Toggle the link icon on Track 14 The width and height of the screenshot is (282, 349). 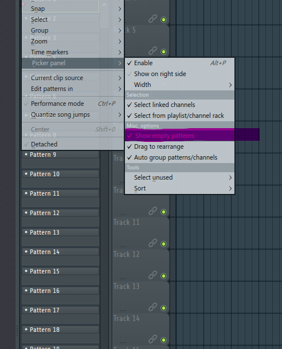(x=152, y=339)
